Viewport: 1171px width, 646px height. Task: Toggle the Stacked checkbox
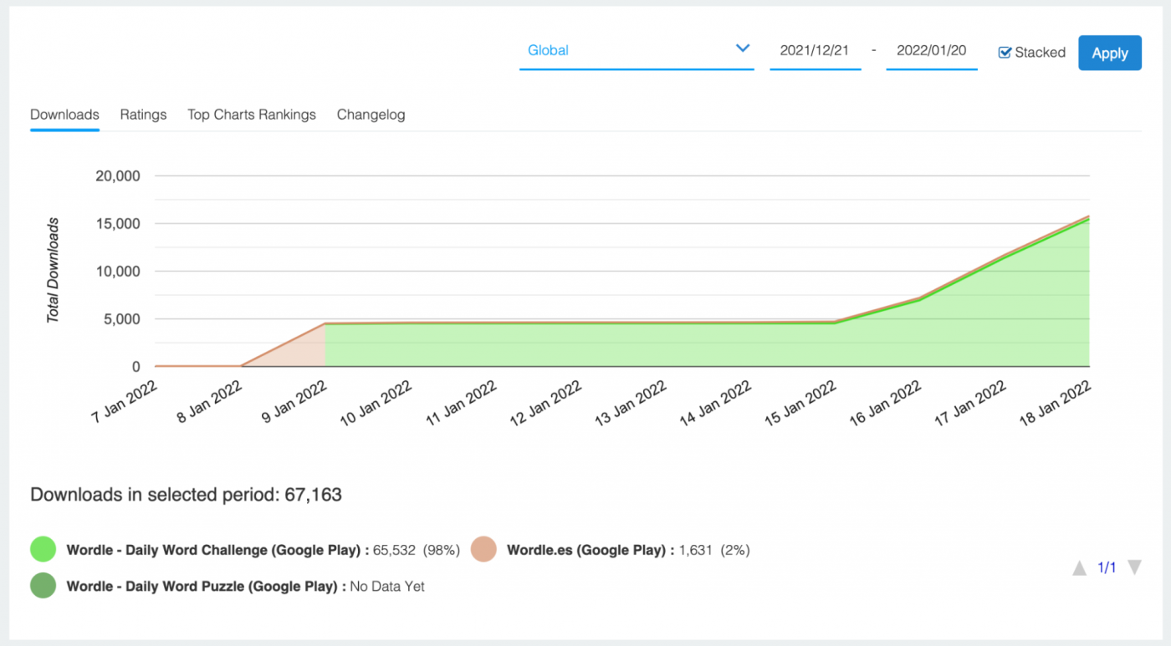[1005, 52]
